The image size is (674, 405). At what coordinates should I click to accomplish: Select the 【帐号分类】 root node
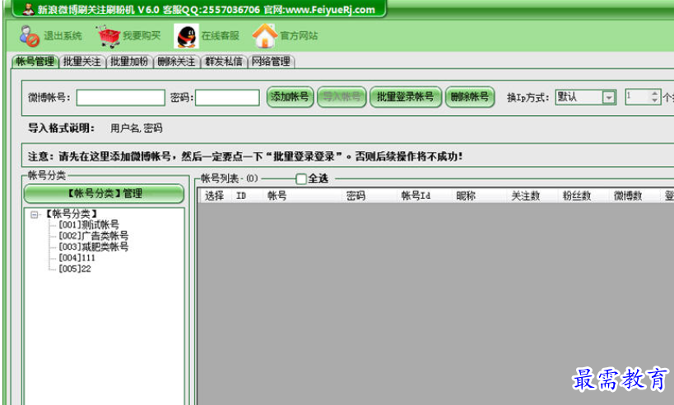(72, 214)
